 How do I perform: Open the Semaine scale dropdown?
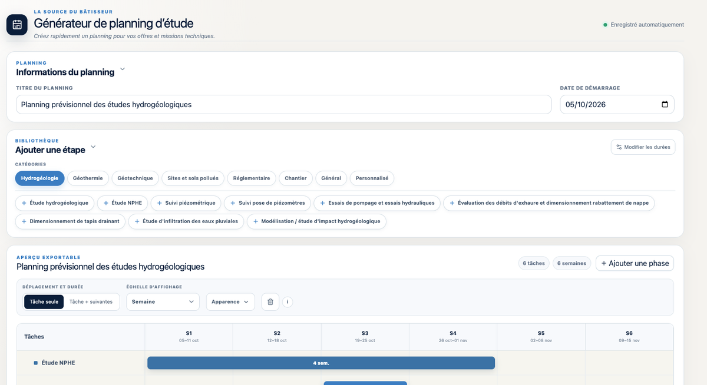(x=163, y=301)
